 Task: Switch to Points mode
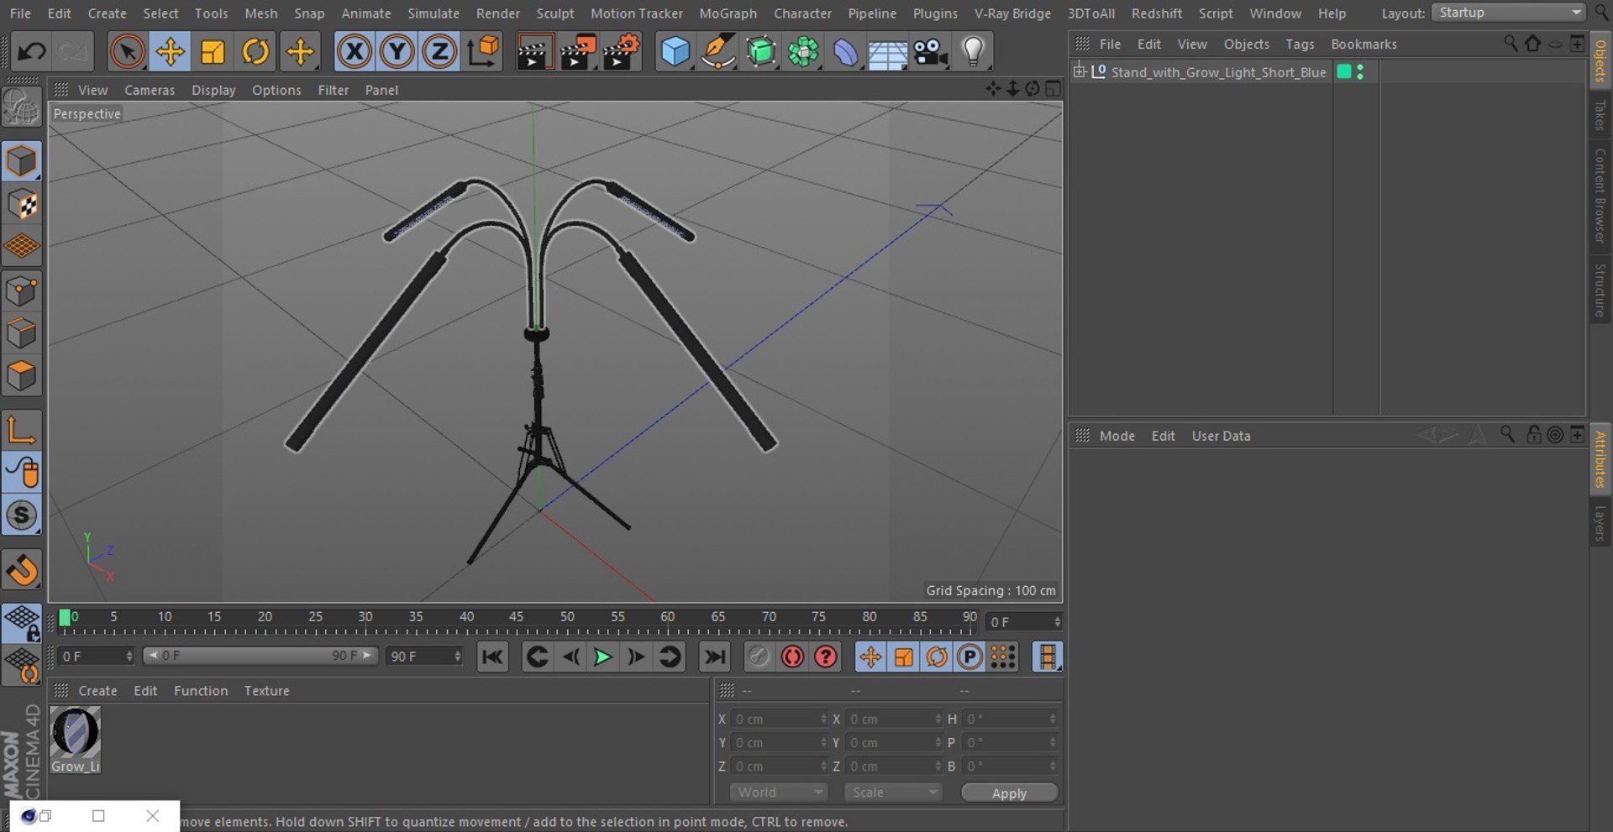(22, 290)
